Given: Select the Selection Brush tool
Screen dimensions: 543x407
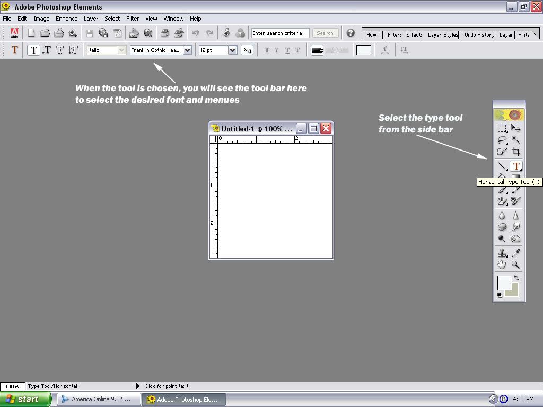Looking at the screenshot, I should tap(502, 152).
